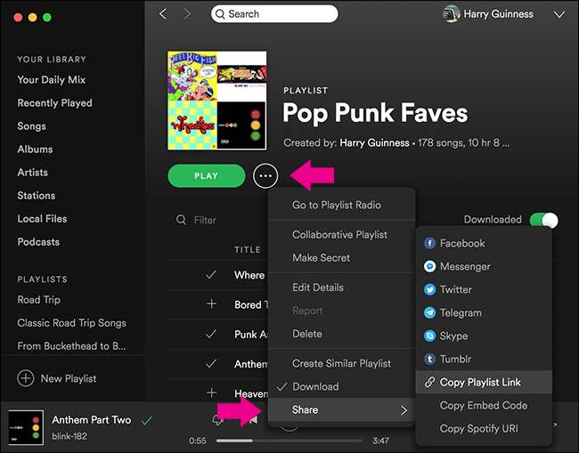Open Recently Played in the sidebar
This screenshot has width=579, height=453.
(54, 103)
